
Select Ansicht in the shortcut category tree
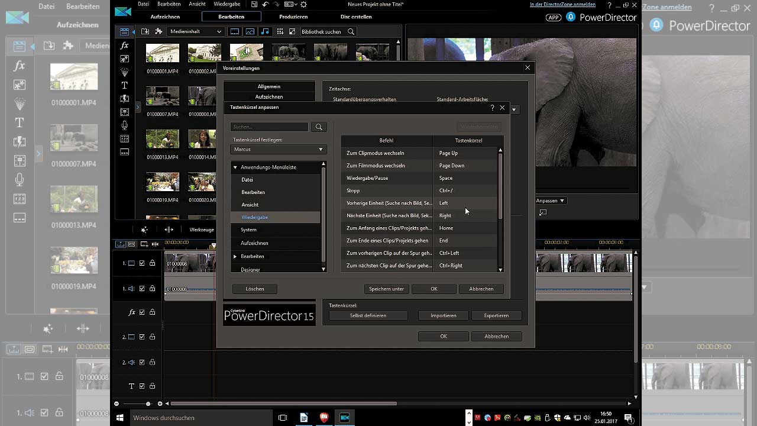click(x=250, y=205)
